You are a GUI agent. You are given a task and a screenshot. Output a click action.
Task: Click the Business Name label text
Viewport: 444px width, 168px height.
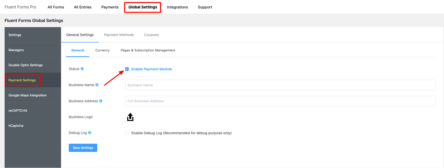coord(81,85)
